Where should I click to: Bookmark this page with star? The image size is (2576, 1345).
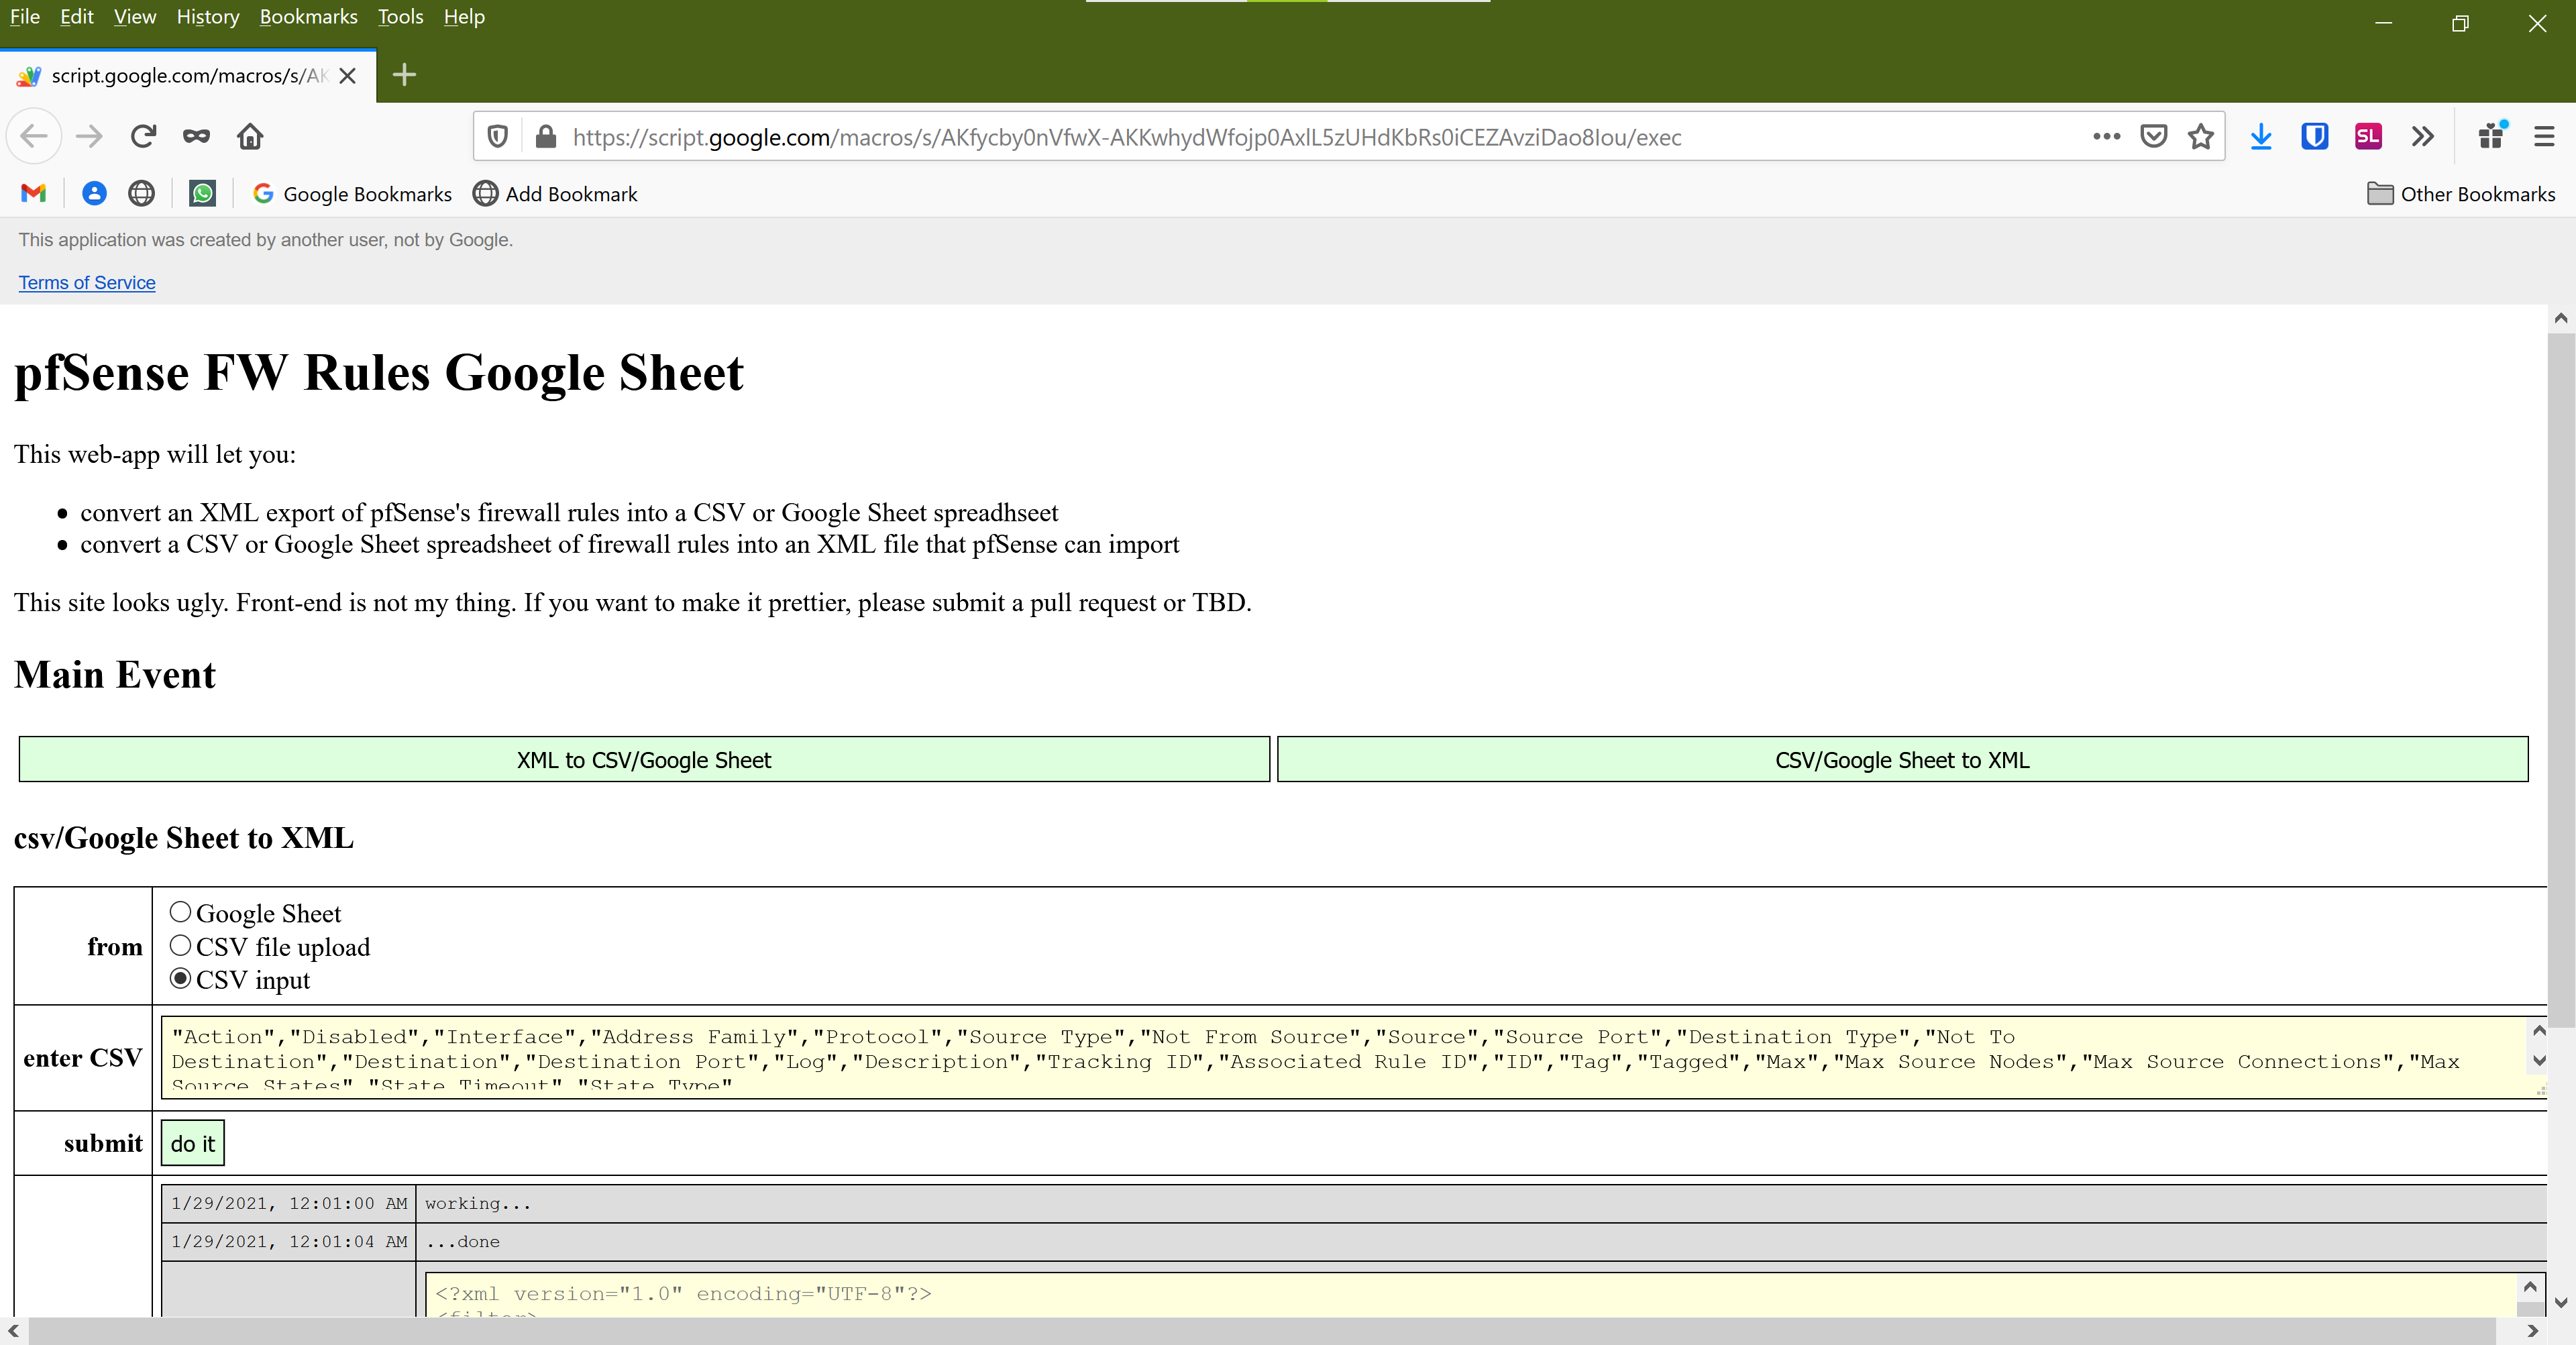(x=2200, y=137)
